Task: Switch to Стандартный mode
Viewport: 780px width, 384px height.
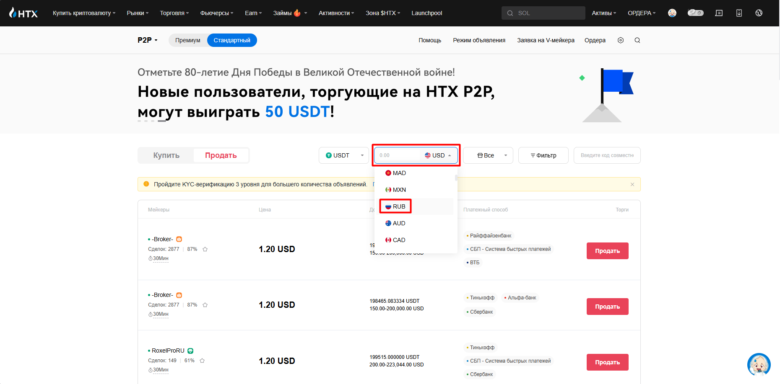Action: (232, 40)
